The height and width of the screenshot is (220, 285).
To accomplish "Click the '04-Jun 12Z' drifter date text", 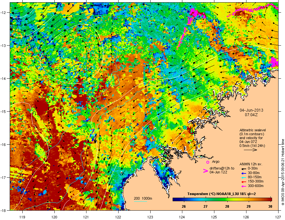I will coord(218,172).
